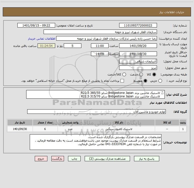Click the general description text area
The image size is (194, 188).
point(95,94)
